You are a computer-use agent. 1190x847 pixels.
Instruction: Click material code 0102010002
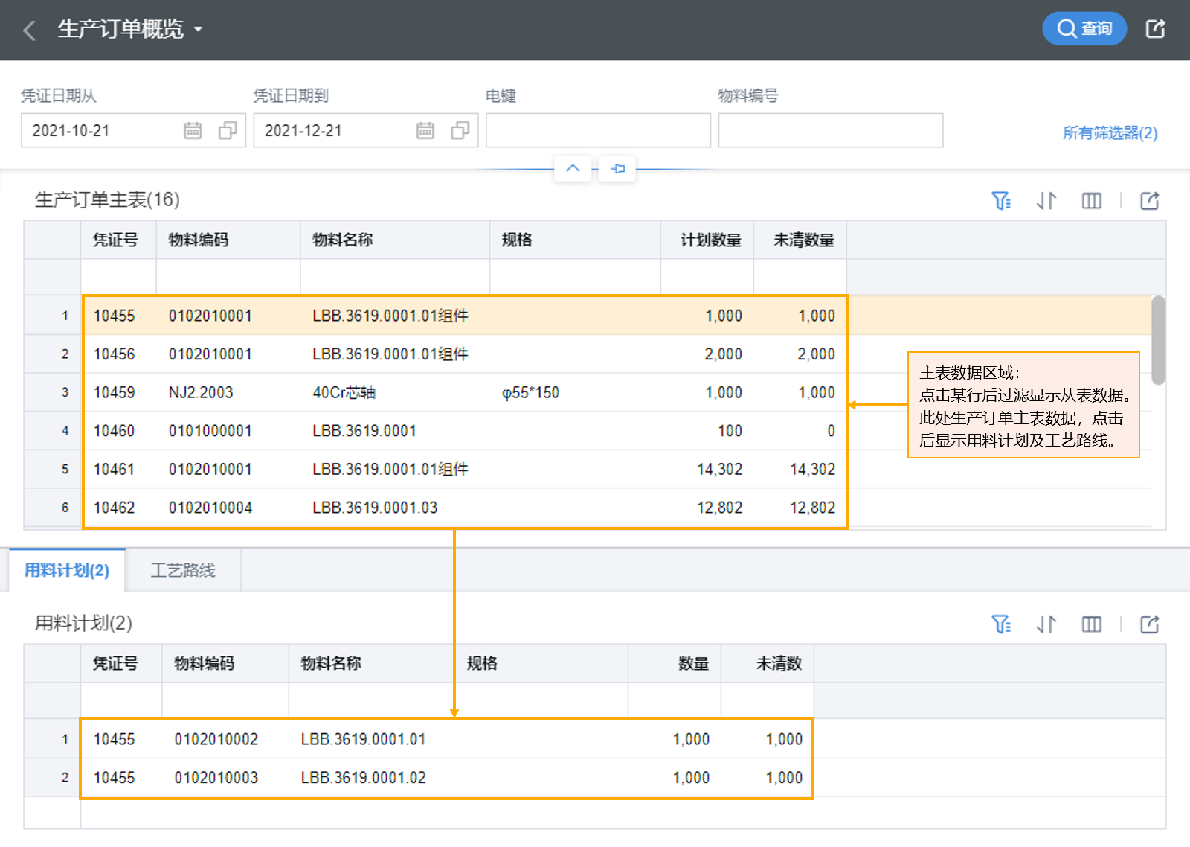[216, 739]
